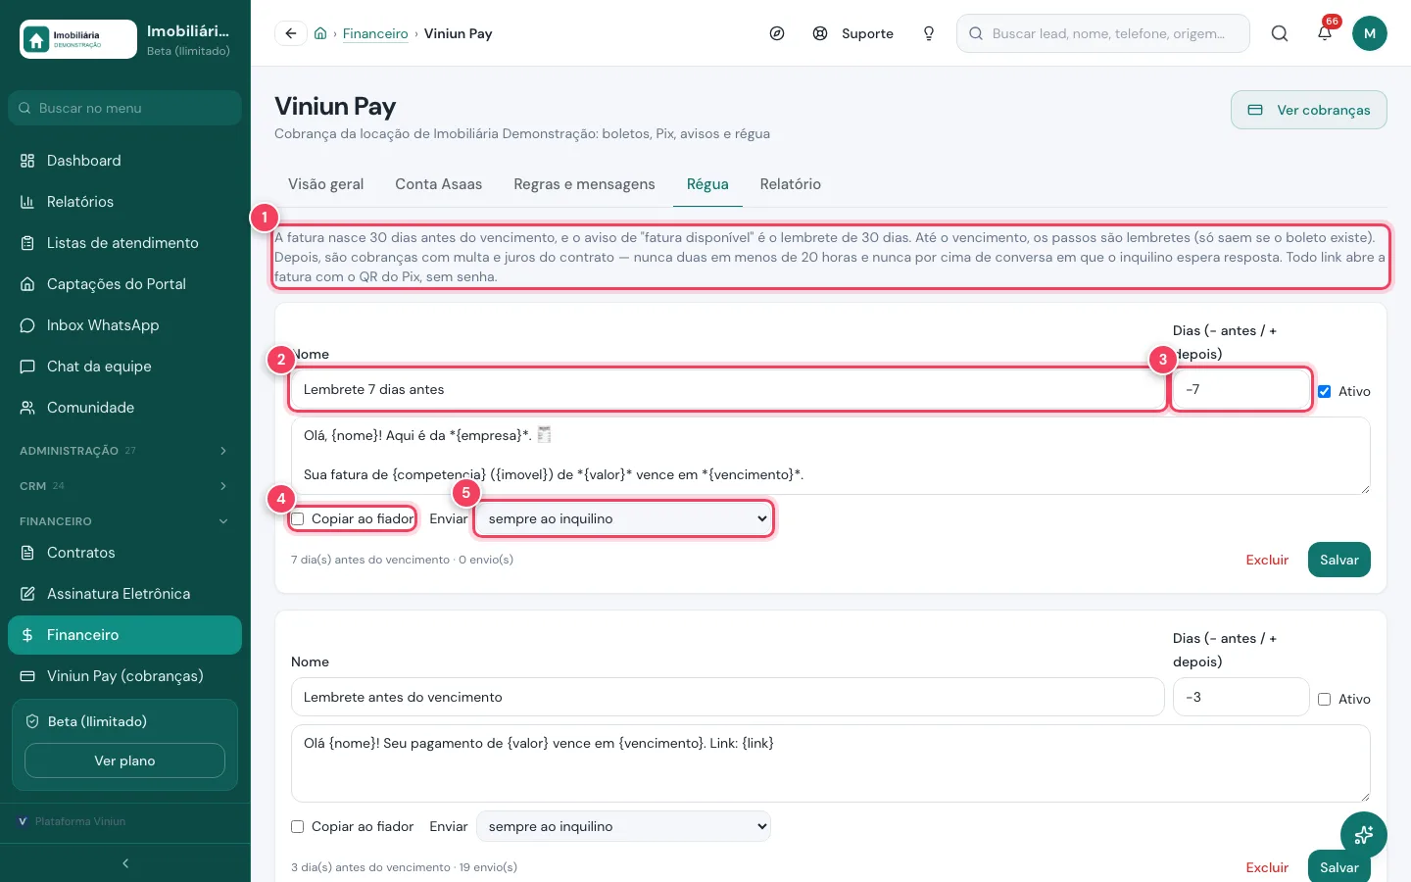Go to Relatórios in the sidebar
1411x882 pixels.
[124, 202]
